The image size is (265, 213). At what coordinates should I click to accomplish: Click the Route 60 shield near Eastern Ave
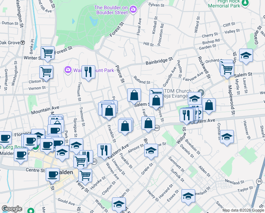point(157,128)
